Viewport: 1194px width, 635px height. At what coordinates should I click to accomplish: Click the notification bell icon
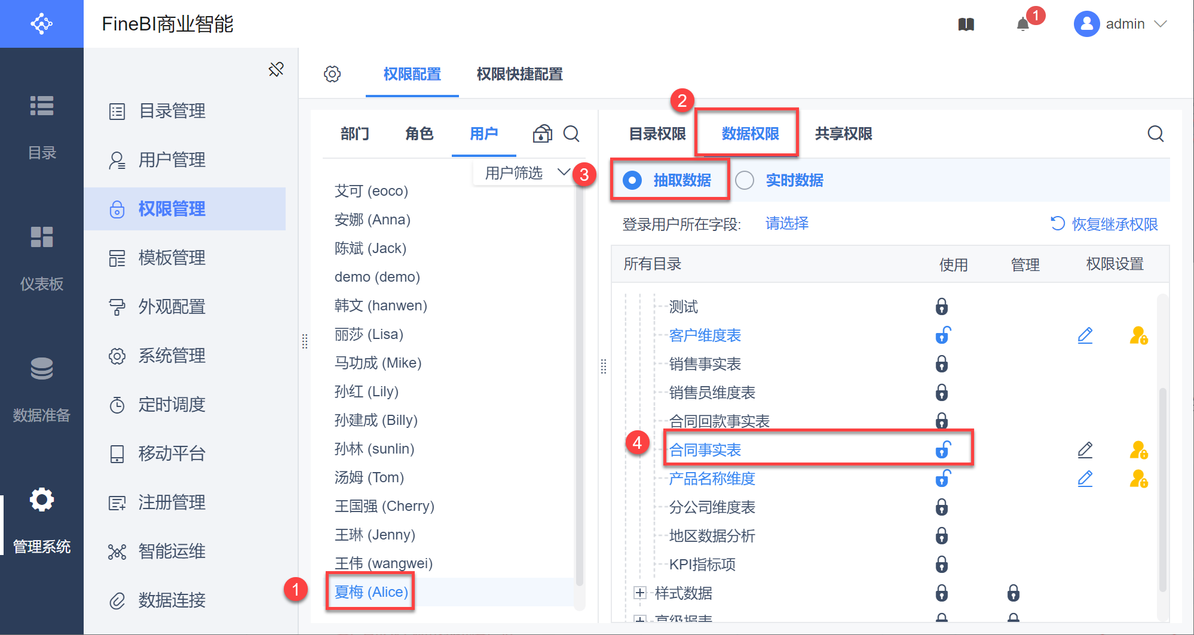click(1023, 24)
